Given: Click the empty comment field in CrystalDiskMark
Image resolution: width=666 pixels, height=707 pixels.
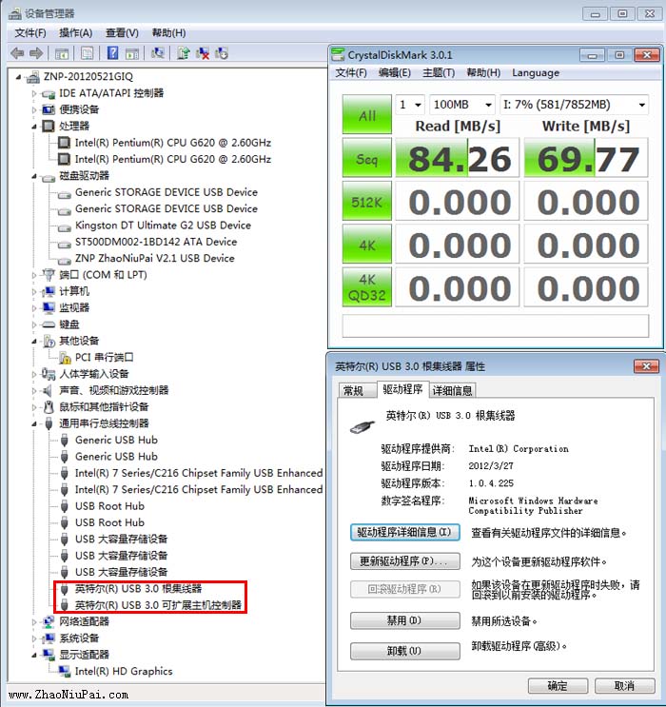Looking at the screenshot, I should click(x=495, y=325).
